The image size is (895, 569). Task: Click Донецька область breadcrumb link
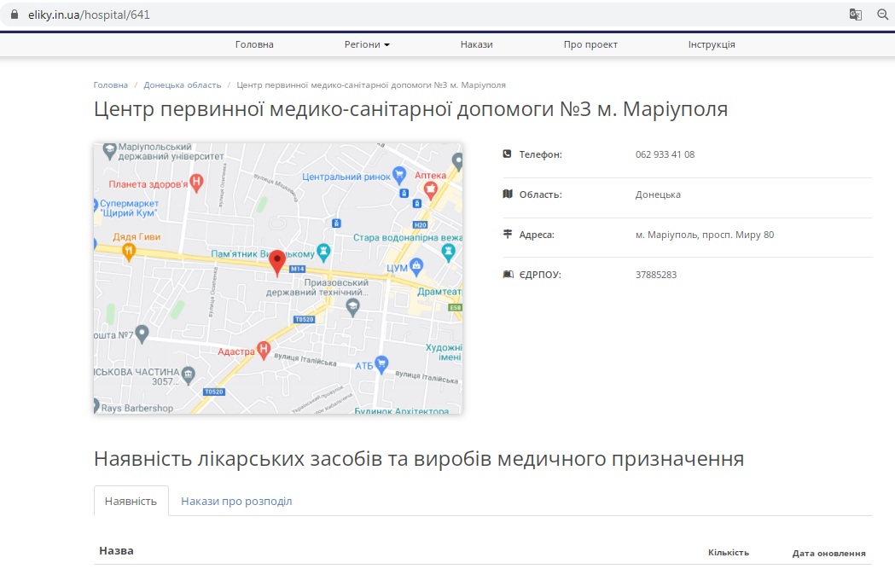pos(182,85)
